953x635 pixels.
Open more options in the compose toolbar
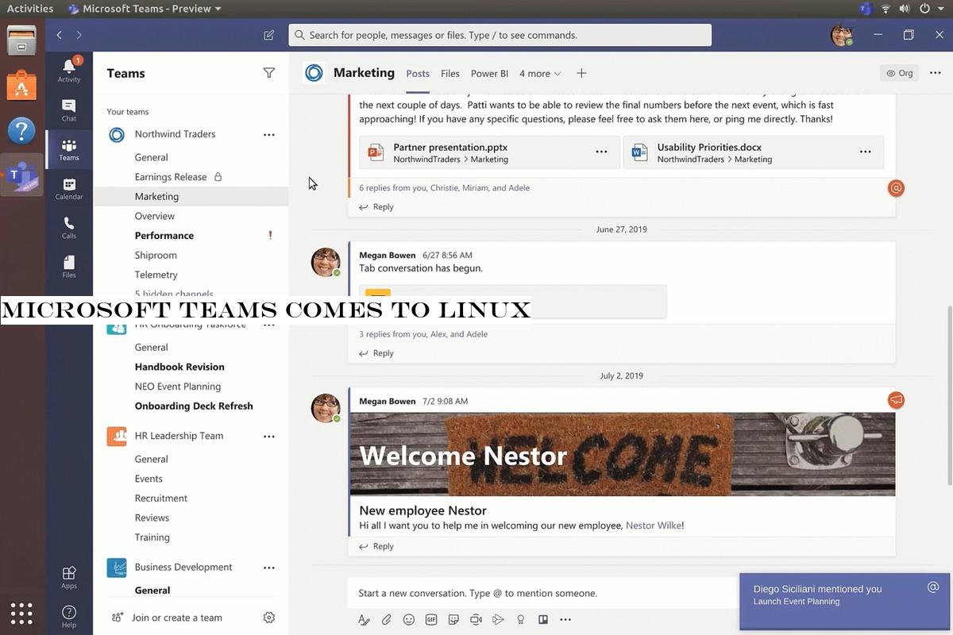tap(565, 620)
